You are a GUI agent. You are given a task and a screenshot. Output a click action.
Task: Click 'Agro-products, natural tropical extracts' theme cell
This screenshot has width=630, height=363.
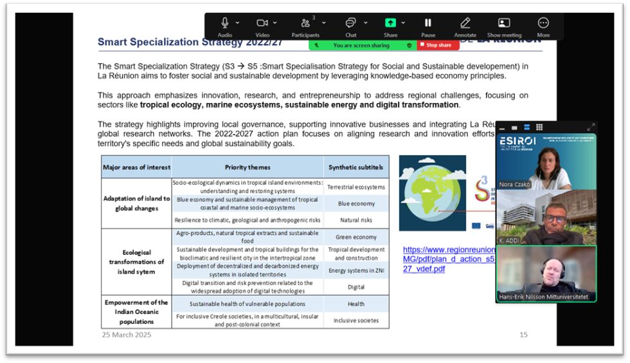pos(248,237)
